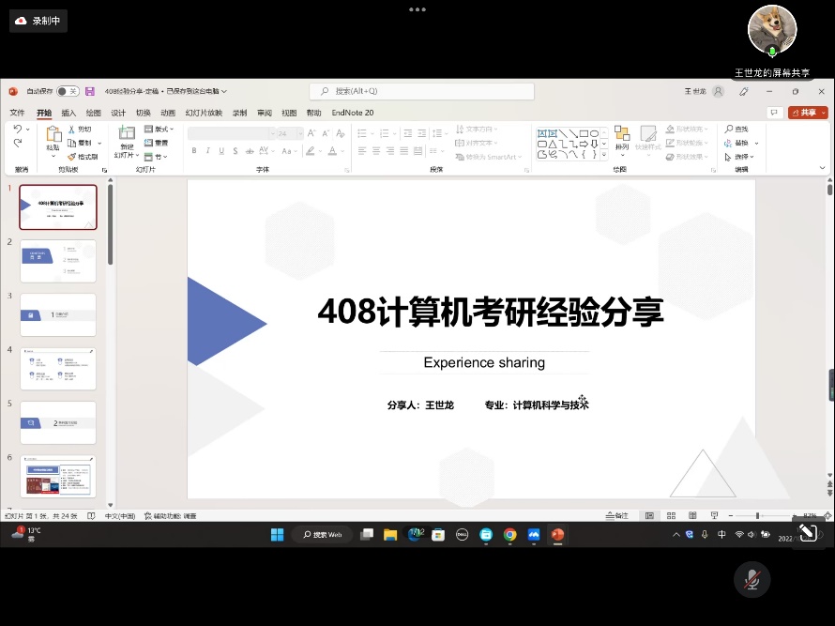The width and height of the screenshot is (835, 626).
Task: Unmute the microphone at the bottom right
Action: click(751, 580)
